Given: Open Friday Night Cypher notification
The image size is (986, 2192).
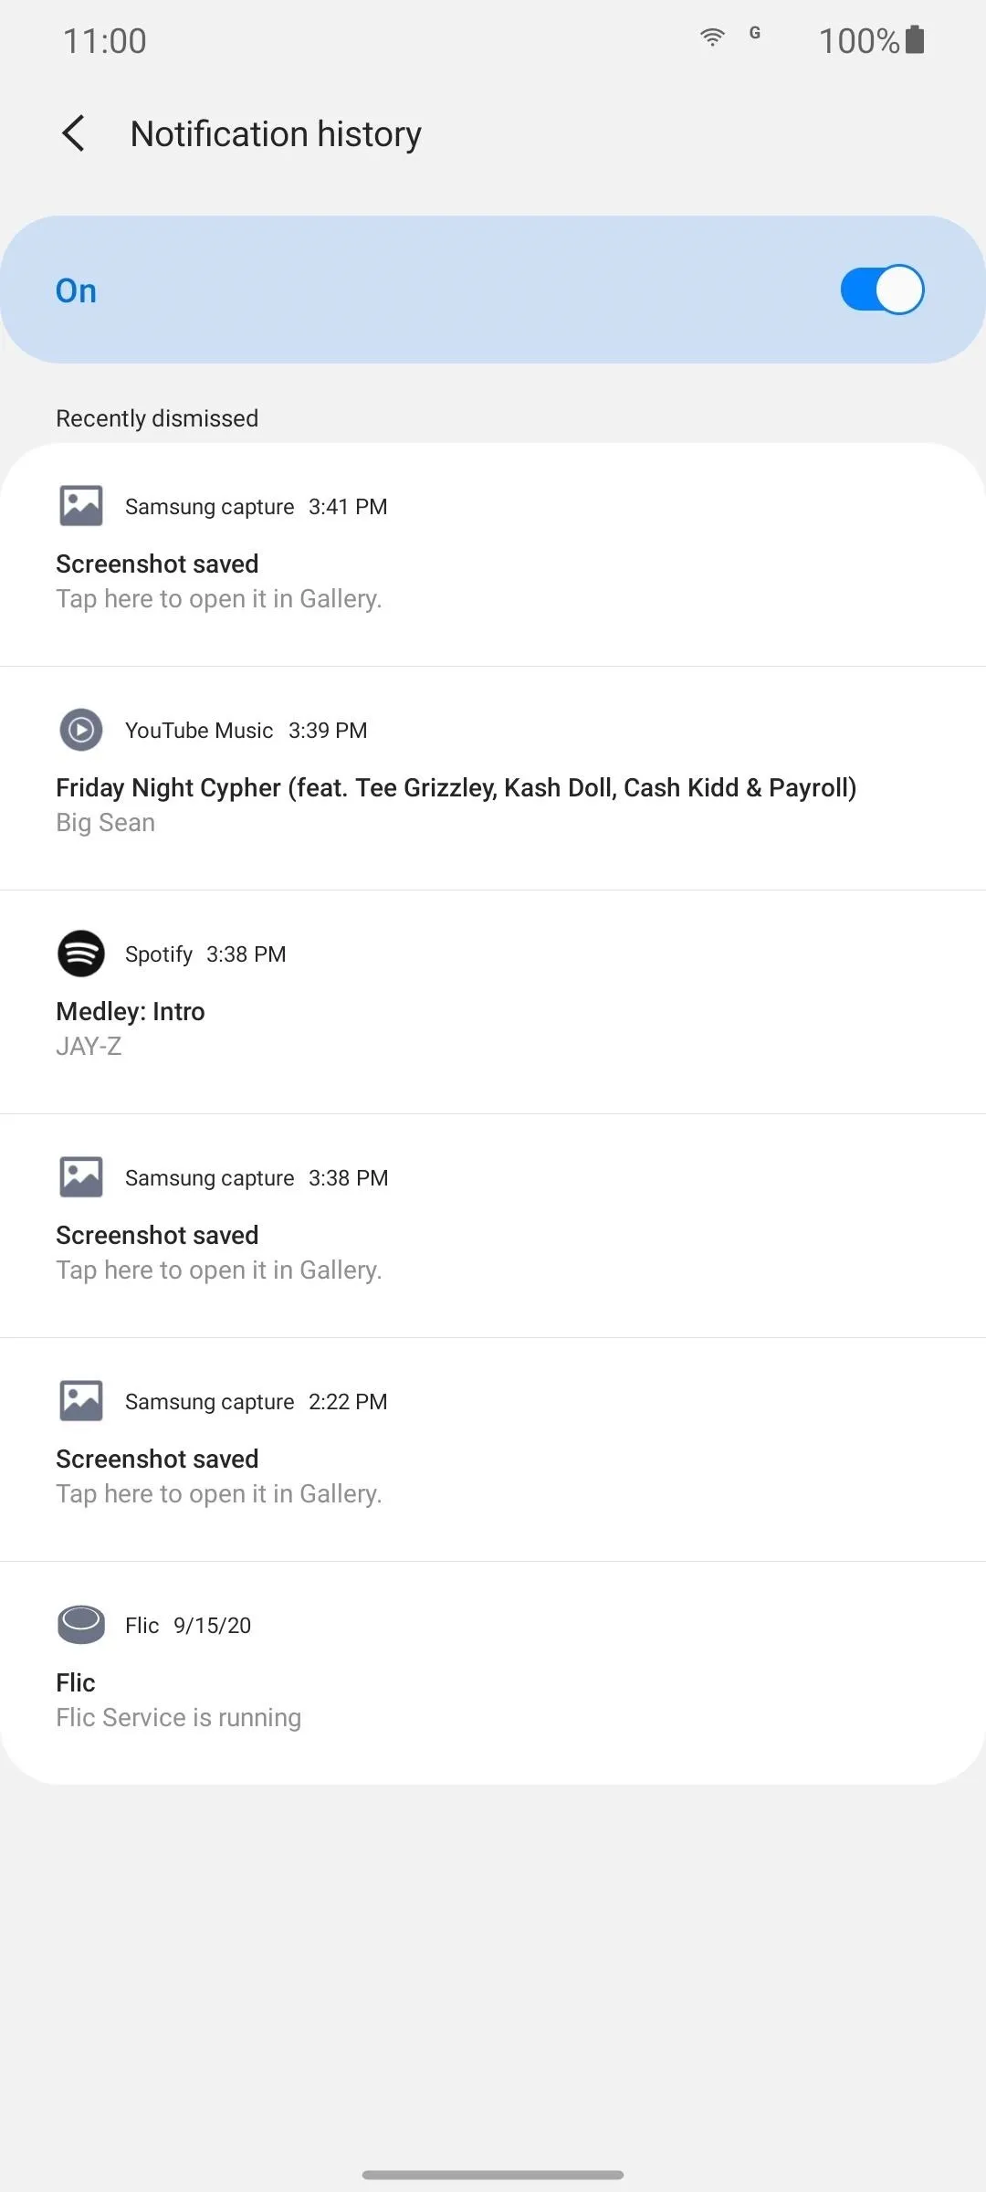Looking at the screenshot, I should point(493,778).
